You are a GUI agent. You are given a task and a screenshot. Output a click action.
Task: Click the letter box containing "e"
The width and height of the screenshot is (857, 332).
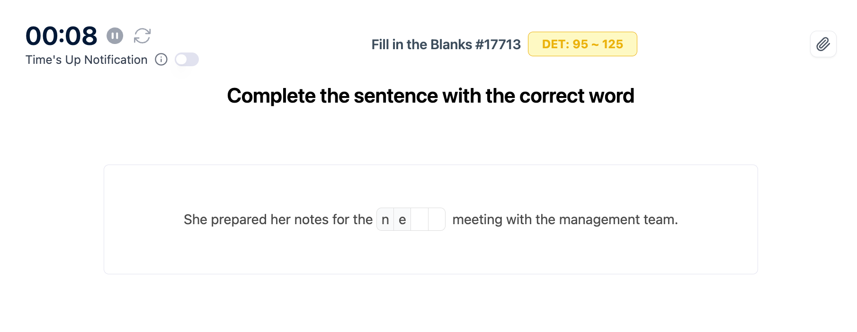[402, 219]
